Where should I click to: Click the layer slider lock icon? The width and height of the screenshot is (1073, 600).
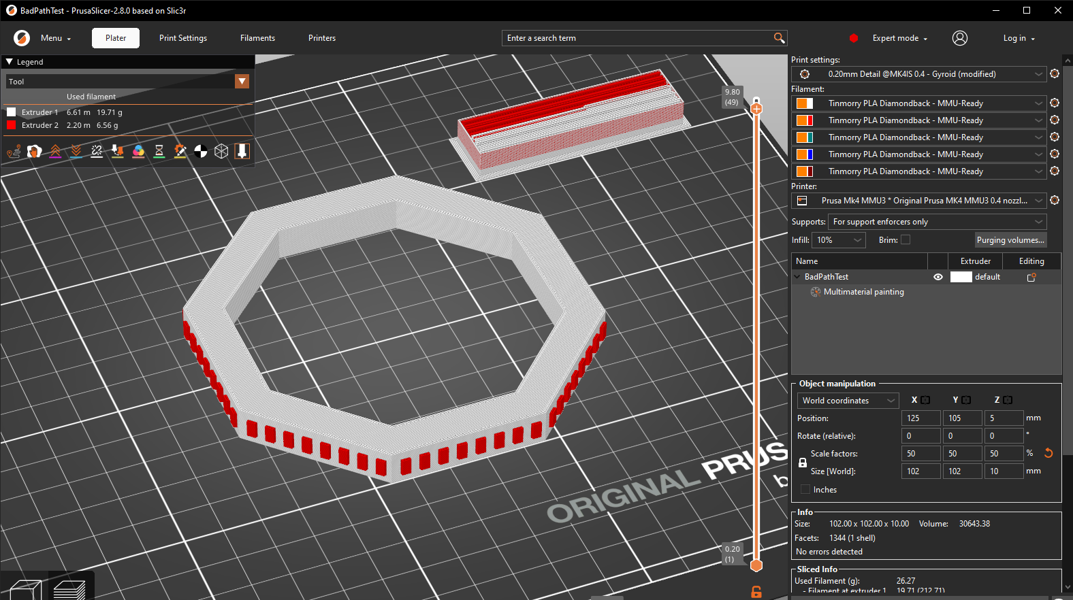click(x=756, y=592)
